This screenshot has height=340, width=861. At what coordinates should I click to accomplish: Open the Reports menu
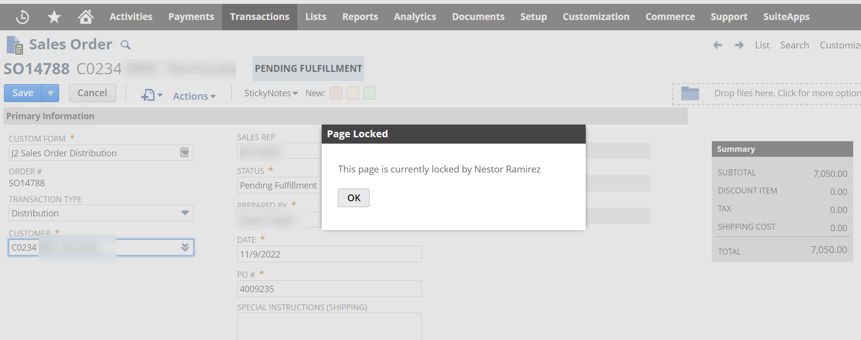360,17
